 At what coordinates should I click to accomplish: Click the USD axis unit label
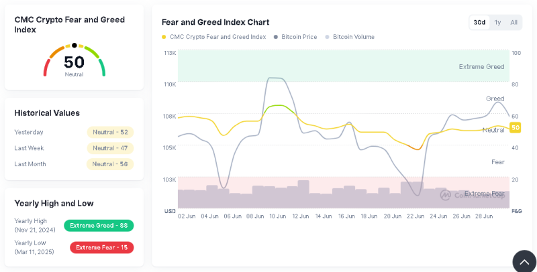pos(170,211)
